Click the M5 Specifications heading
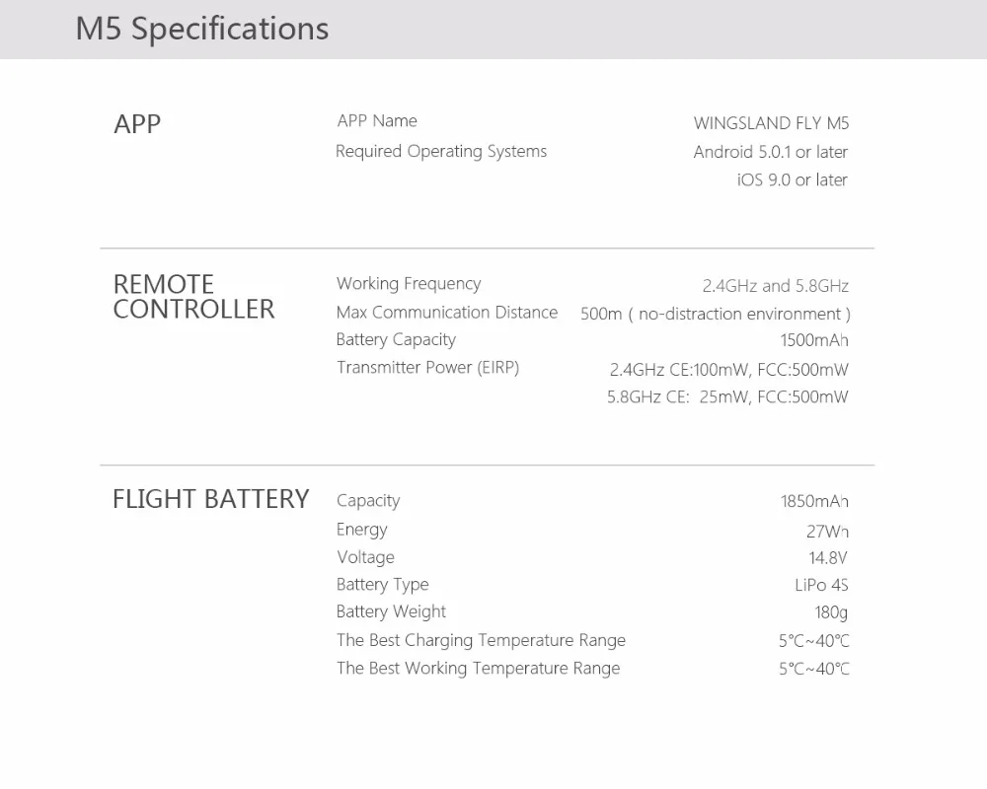Viewport: 987px width, 789px height. [202, 29]
